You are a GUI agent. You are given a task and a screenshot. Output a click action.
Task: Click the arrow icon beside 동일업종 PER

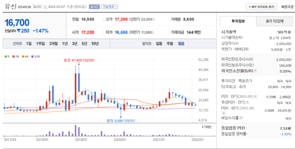click(246, 128)
